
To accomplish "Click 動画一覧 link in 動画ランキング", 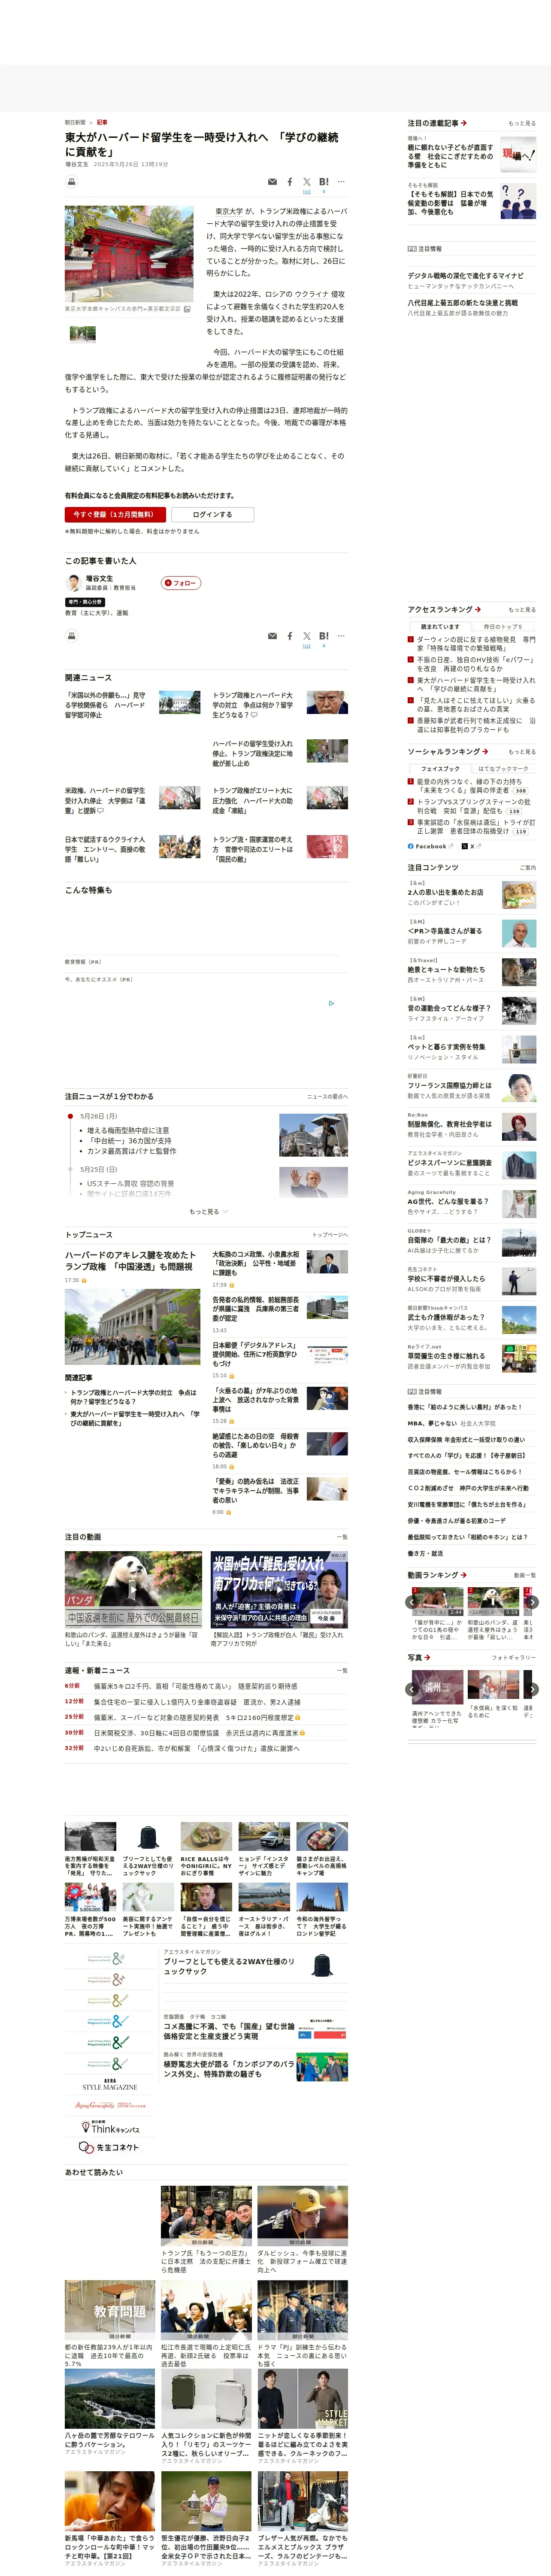I will click(524, 1575).
